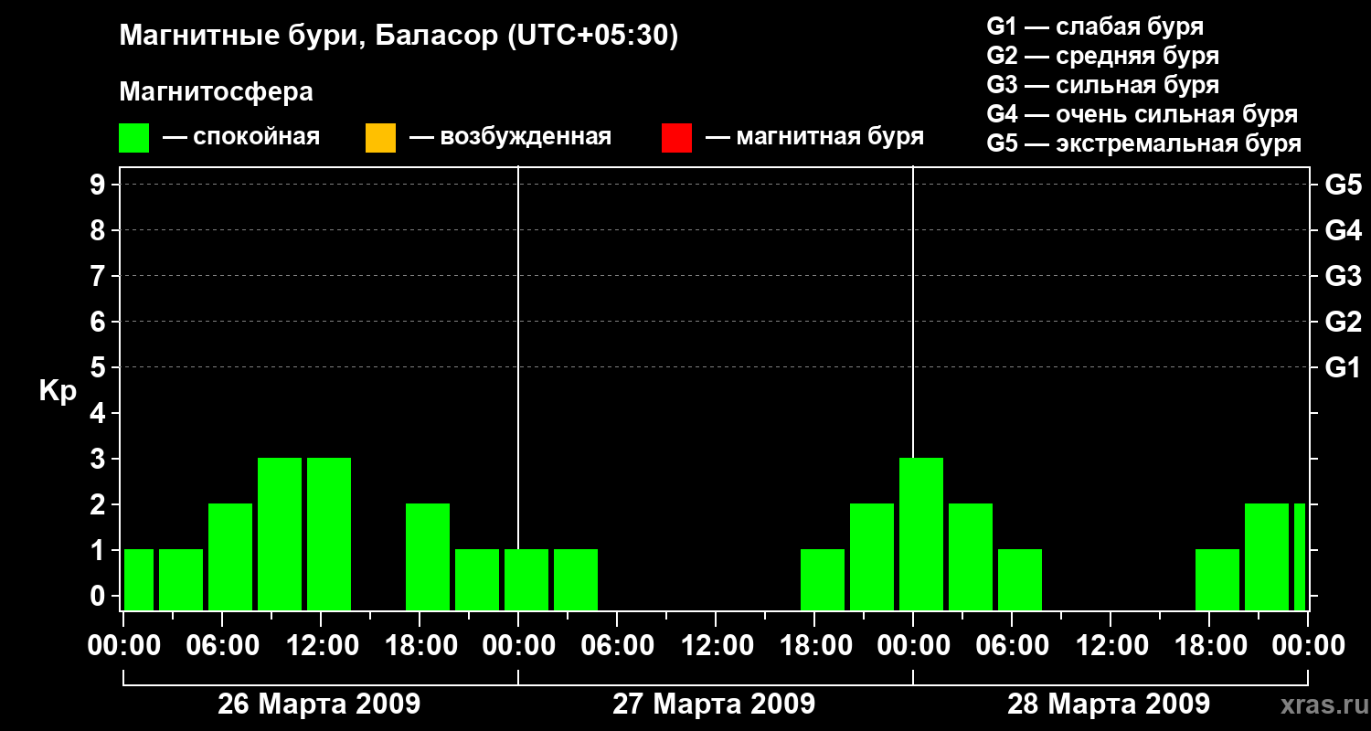
Task: Click the final 00:00 label ending 28 Марта
Action: tap(1308, 646)
